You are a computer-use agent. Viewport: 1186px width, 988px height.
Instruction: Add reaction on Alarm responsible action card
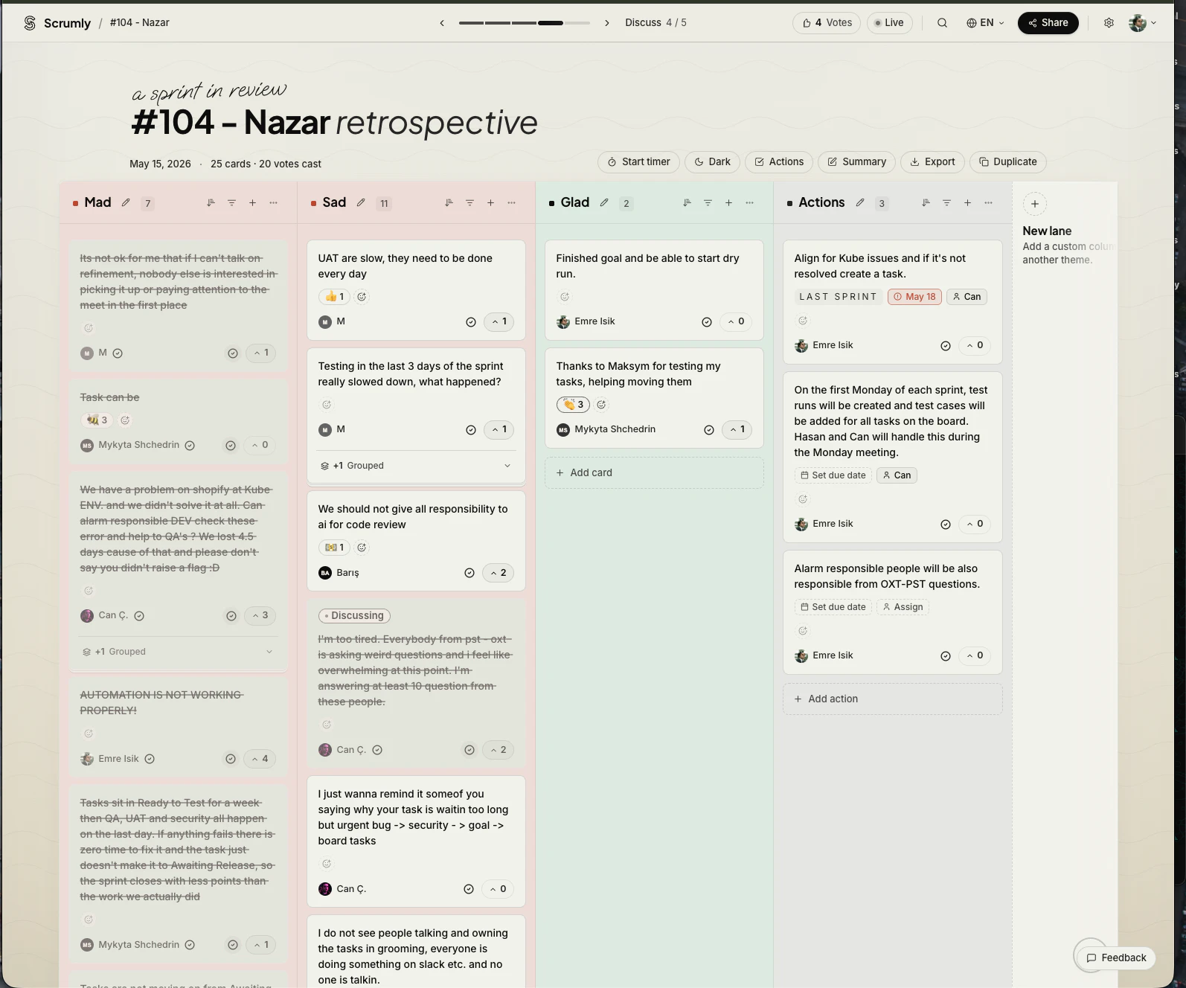pyautogui.click(x=803, y=631)
